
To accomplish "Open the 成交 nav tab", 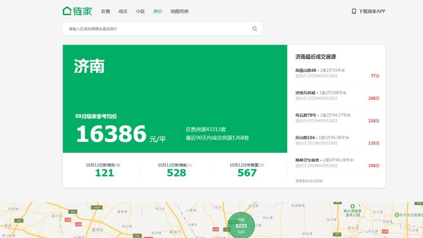I will tap(123, 11).
